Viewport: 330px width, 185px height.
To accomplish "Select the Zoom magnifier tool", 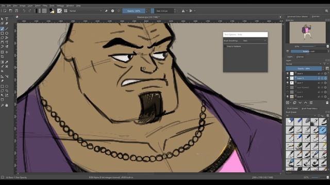I will (2, 105).
